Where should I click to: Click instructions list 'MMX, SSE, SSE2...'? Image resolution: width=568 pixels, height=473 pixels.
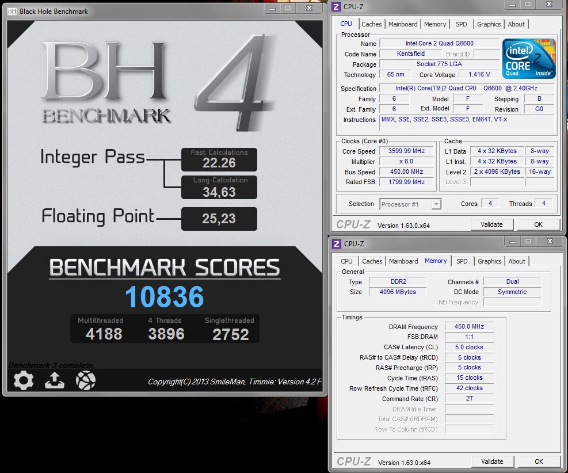(x=467, y=123)
